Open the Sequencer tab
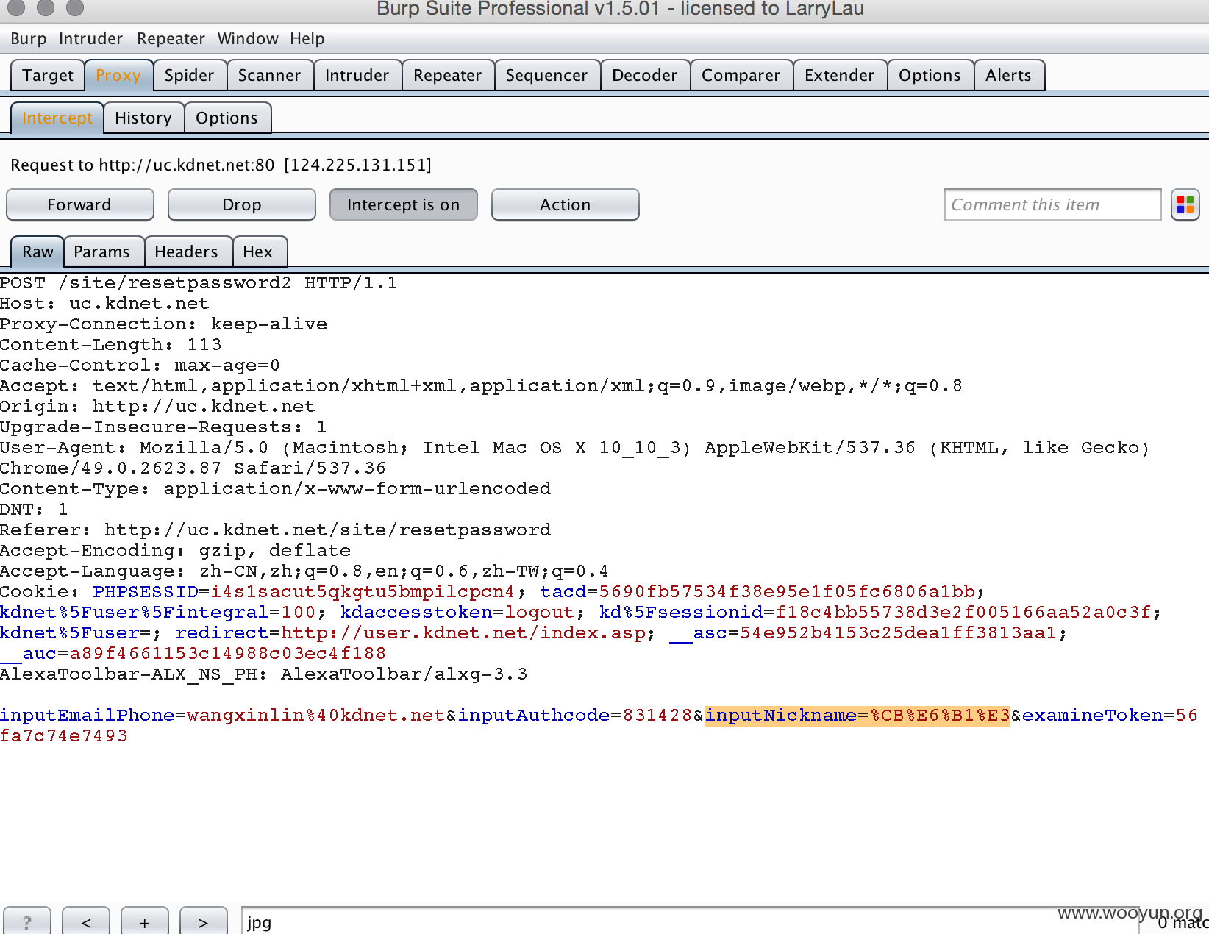 pyautogui.click(x=546, y=75)
